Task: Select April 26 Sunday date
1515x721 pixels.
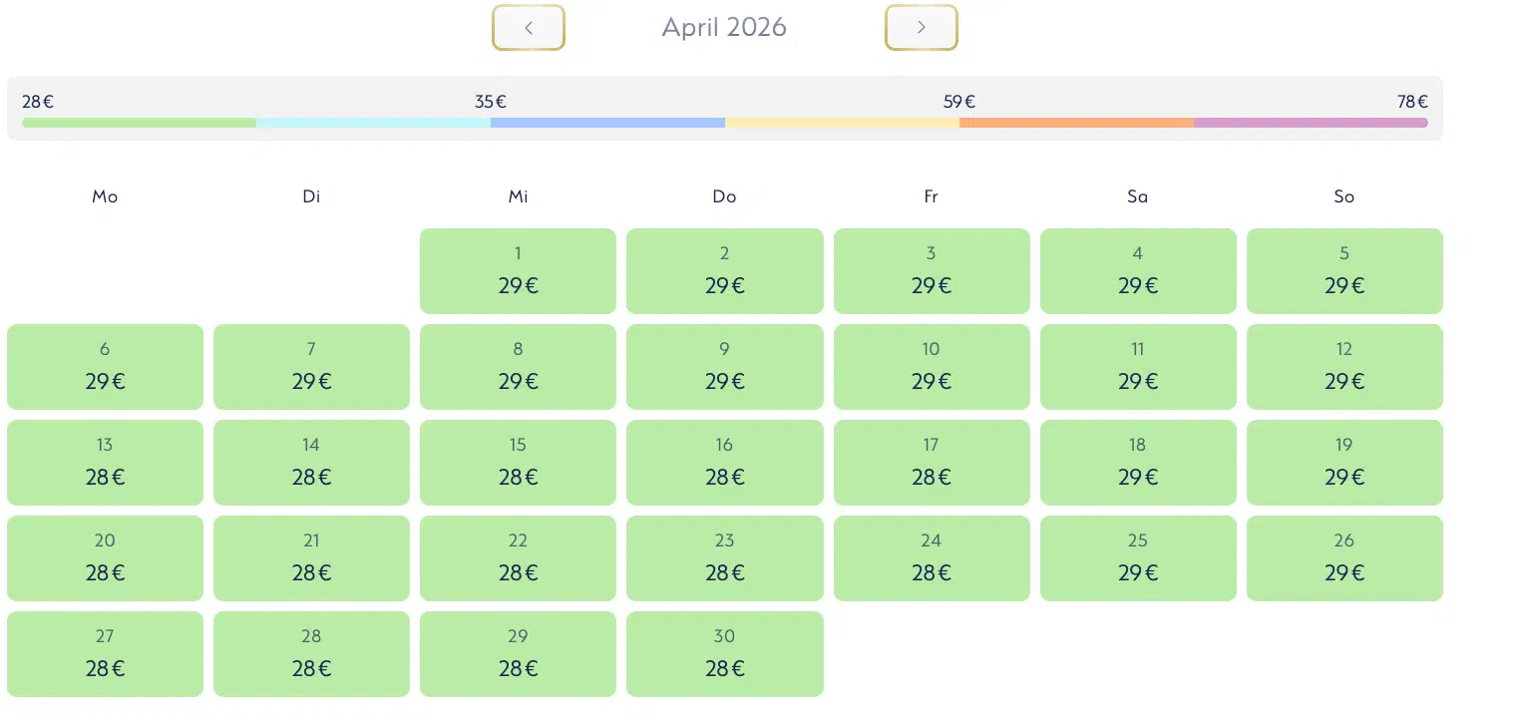Action: (x=1343, y=558)
